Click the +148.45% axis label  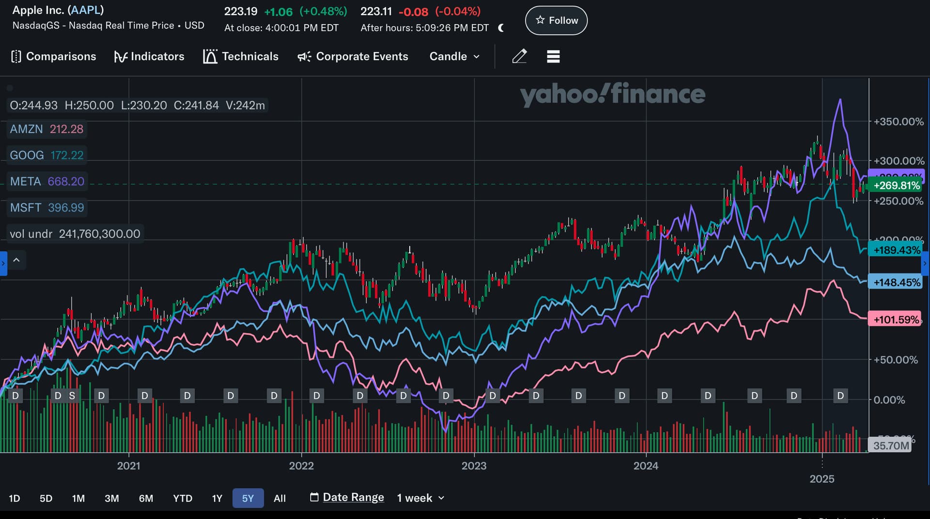click(x=896, y=282)
